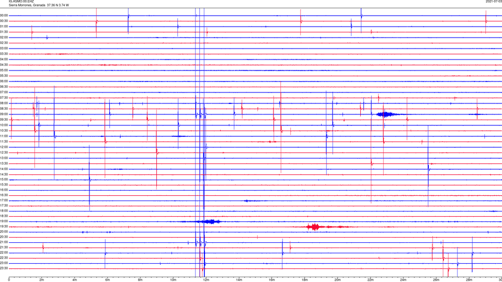Click the 20m tick label on time axis
This screenshot has height=282, width=502.
coord(337,280)
